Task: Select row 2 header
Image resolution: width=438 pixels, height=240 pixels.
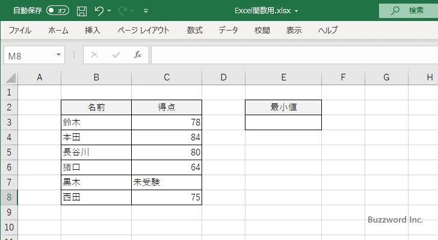Action: point(9,107)
